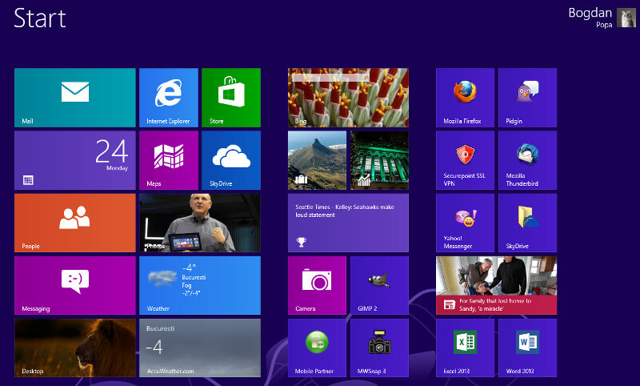The height and width of the screenshot is (386, 640).
Task: Open the Travel tile with mountain photo
Action: [x=317, y=160]
